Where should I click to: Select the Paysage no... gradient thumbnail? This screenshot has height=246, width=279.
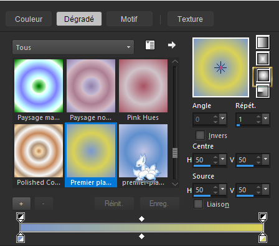point(91,86)
